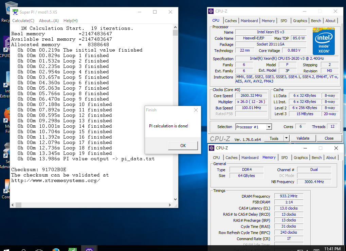Expand the Tools dropdown arrow in CPU-Z
This screenshot has height=251, width=346.
point(287,138)
